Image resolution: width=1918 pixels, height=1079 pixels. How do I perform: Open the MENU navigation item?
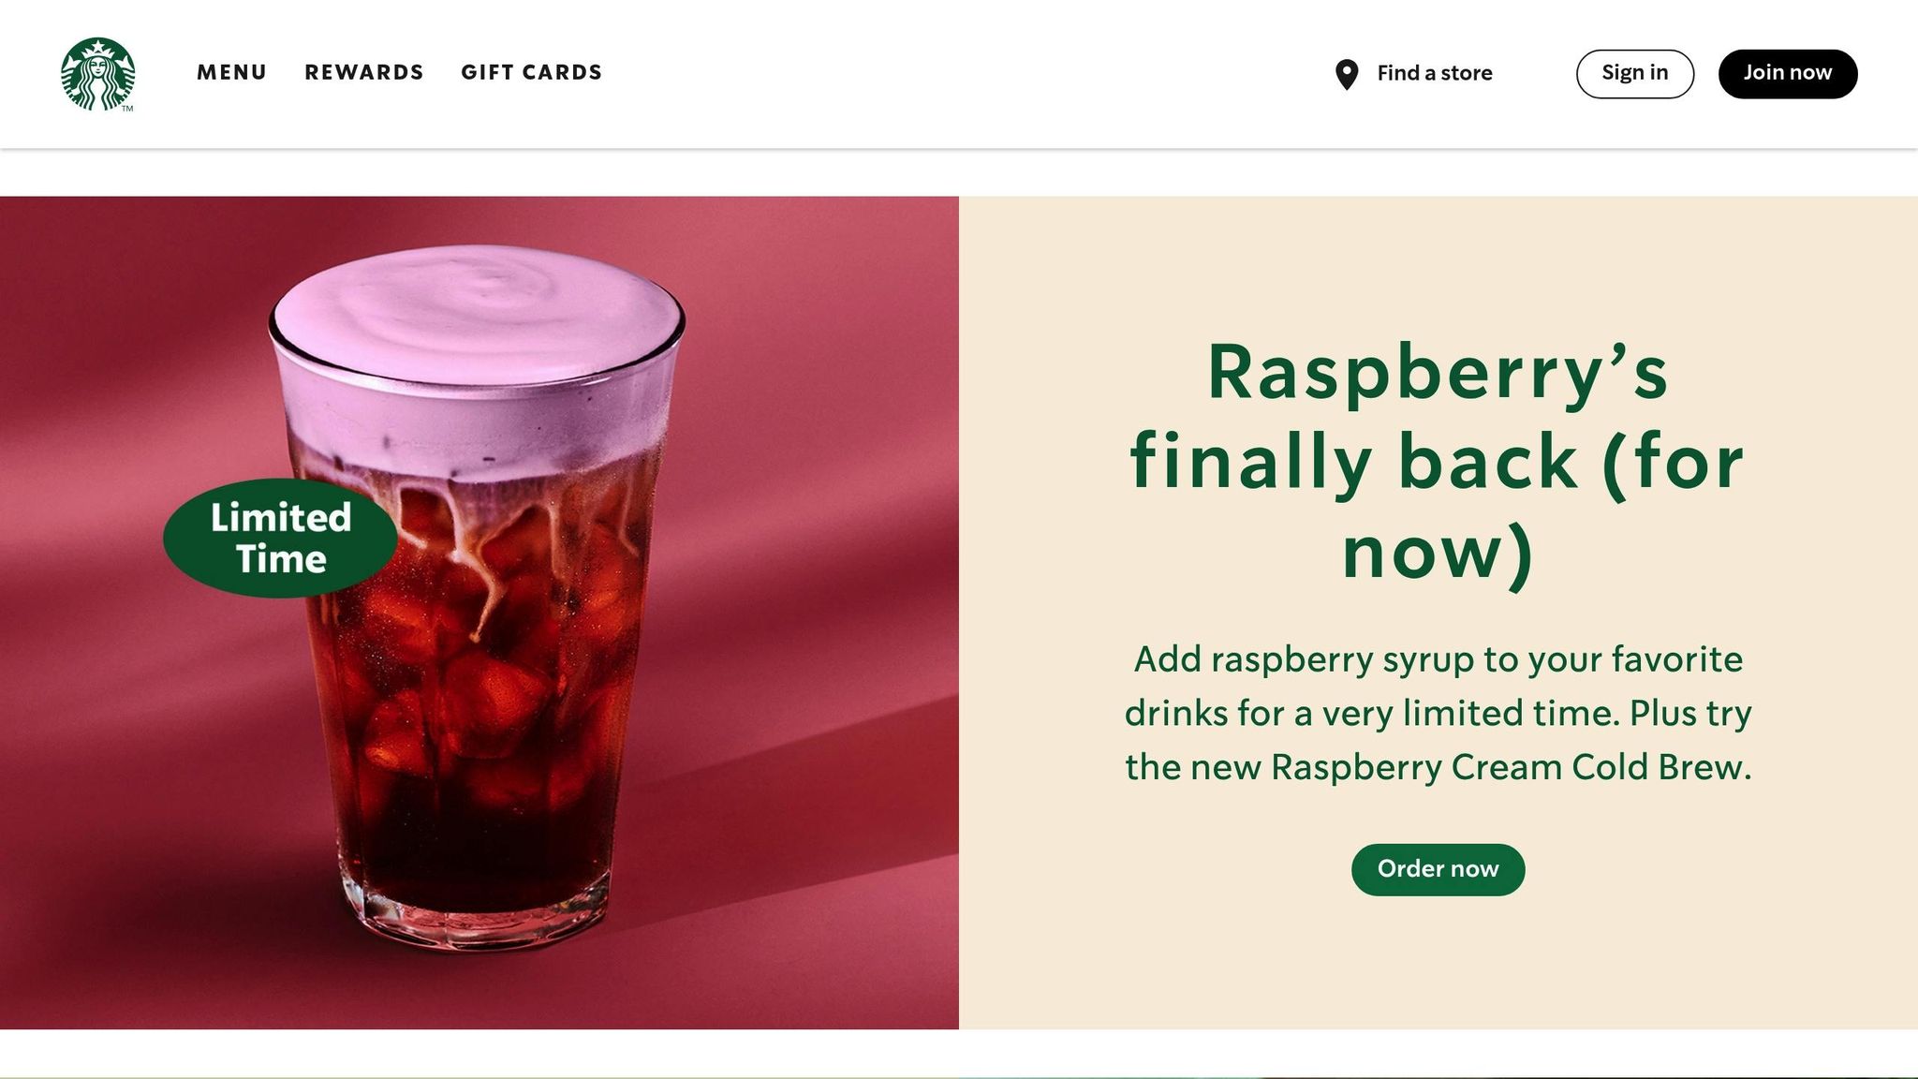[231, 72]
